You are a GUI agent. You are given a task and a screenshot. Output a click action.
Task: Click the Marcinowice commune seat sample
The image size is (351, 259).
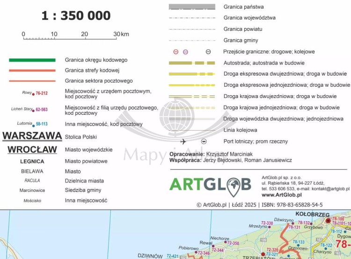click(32, 190)
